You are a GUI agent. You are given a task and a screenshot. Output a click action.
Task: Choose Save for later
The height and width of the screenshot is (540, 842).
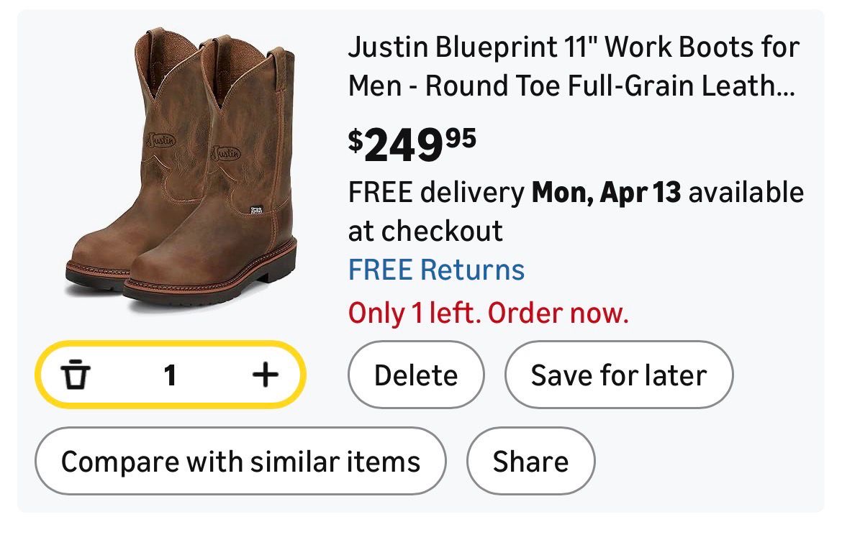pos(618,375)
